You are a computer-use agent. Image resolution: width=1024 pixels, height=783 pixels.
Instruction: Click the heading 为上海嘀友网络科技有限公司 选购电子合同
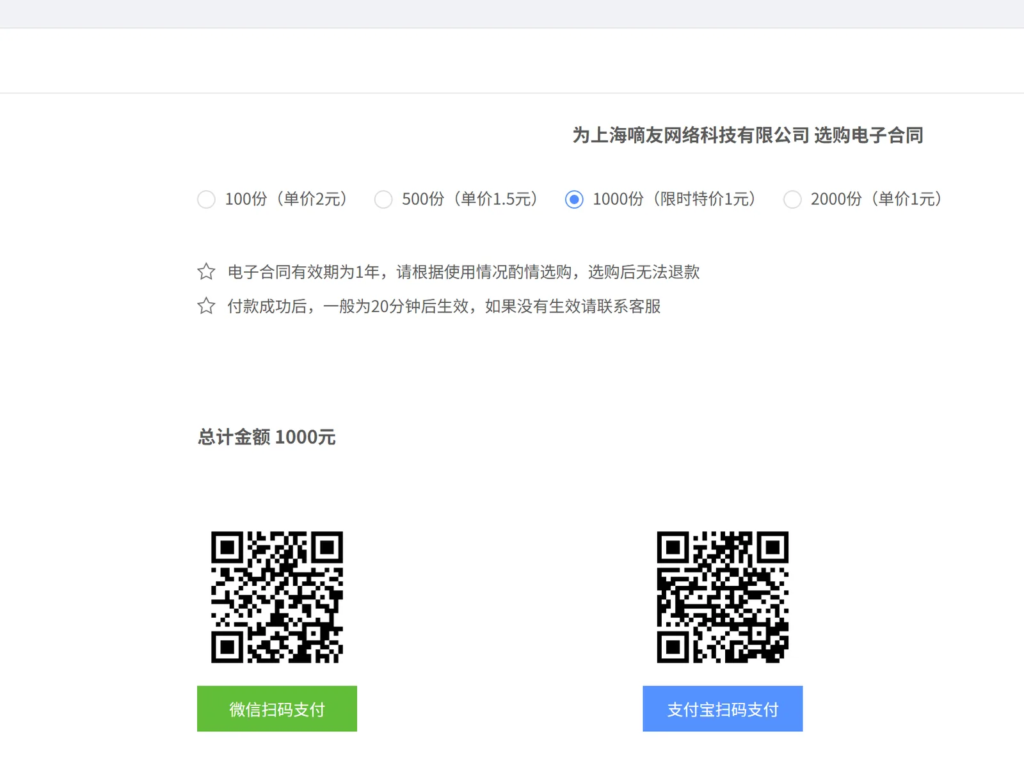[748, 135]
